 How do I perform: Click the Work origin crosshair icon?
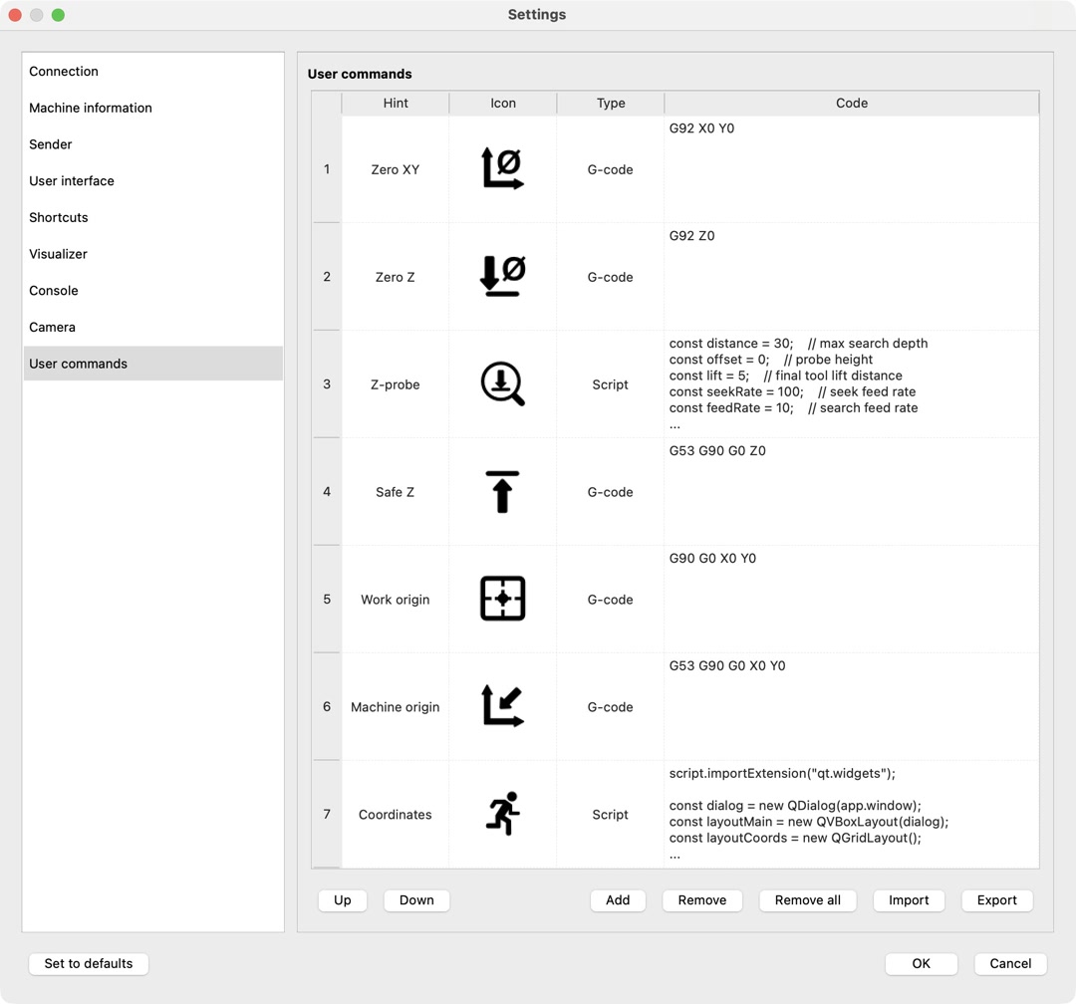click(502, 599)
